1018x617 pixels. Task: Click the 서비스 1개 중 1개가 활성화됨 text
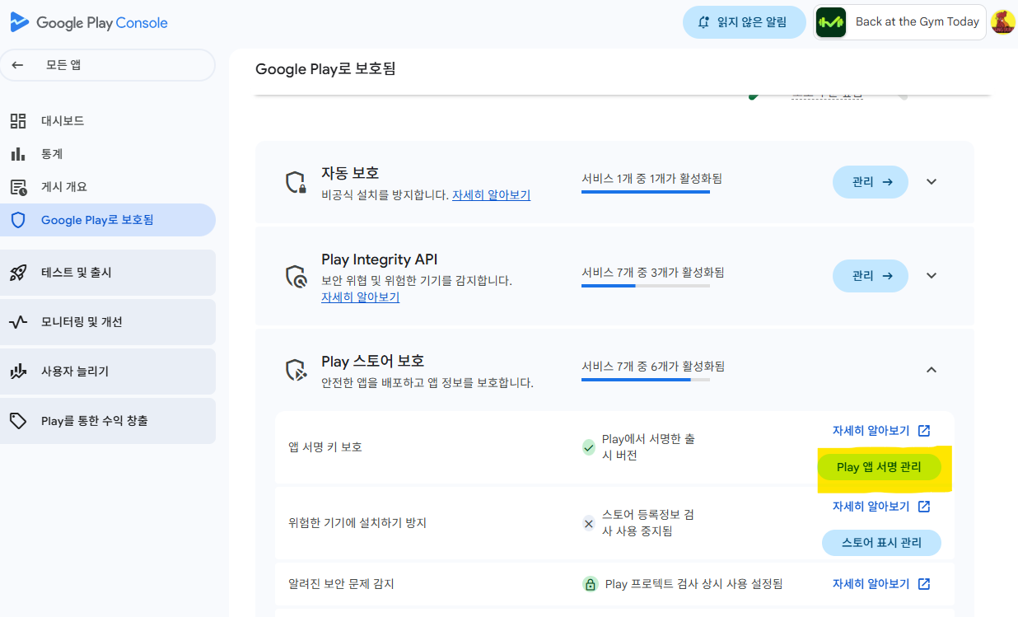tap(651, 179)
